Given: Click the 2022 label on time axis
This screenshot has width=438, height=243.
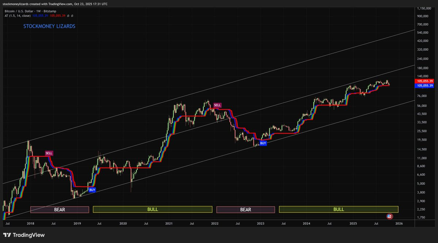Looking at the screenshot, I should (215, 223).
